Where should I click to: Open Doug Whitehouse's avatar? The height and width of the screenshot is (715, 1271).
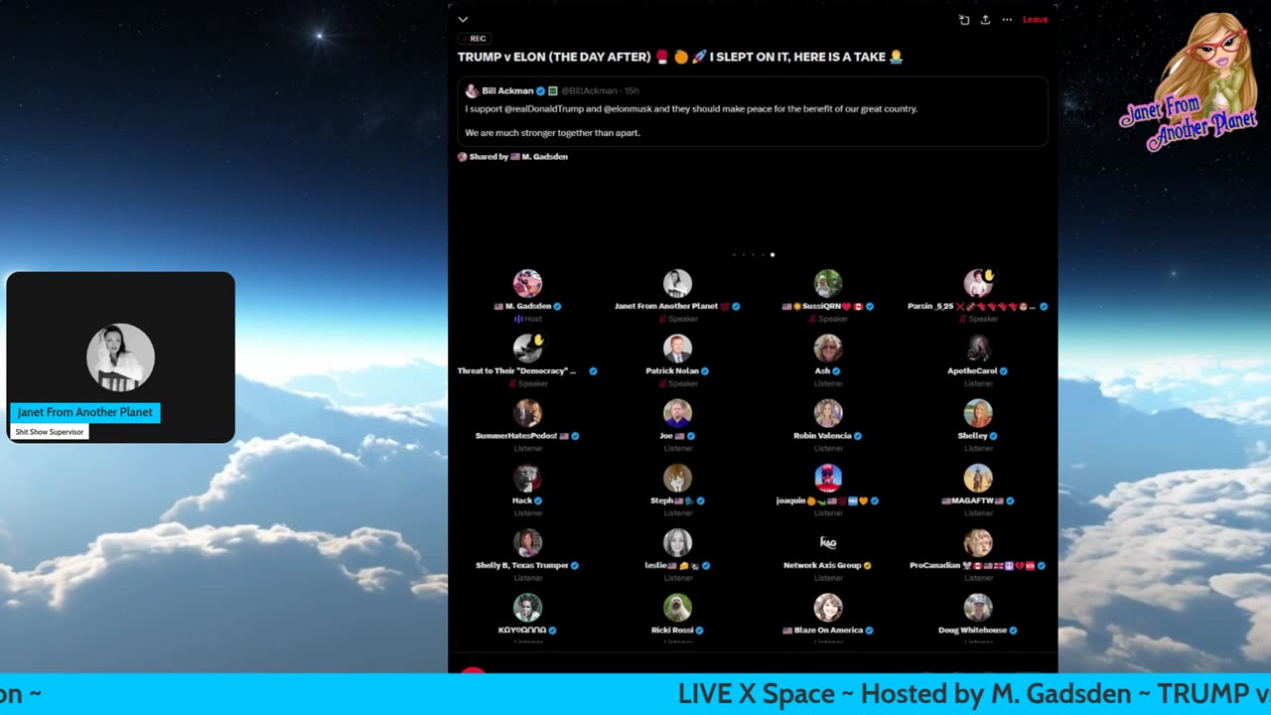coord(978,607)
